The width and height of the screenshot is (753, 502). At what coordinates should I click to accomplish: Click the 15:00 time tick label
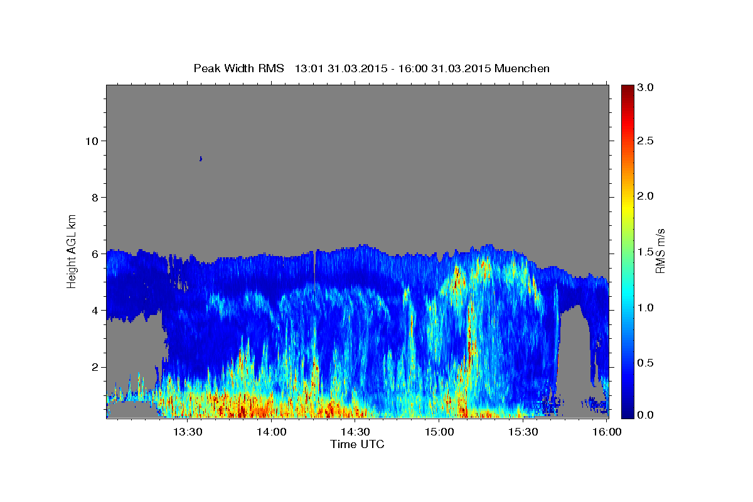point(439,432)
